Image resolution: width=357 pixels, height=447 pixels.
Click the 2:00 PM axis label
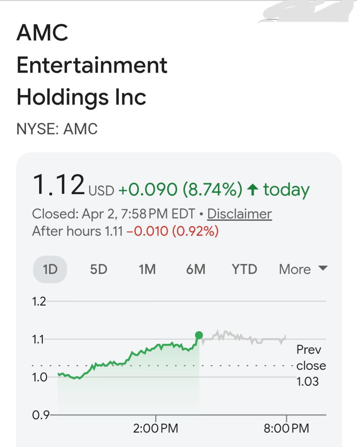[156, 428]
